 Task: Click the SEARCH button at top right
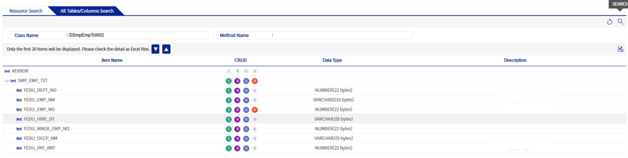(x=619, y=4)
